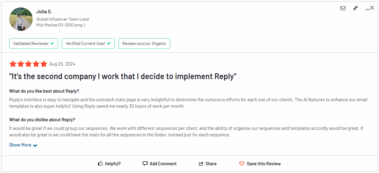
Task: Close the review popup with X
Action: click(372, 8)
